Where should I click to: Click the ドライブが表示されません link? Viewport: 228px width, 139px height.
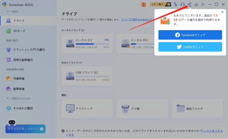point(138,19)
